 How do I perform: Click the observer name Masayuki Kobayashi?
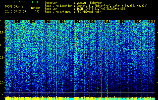[x=90, y=3]
